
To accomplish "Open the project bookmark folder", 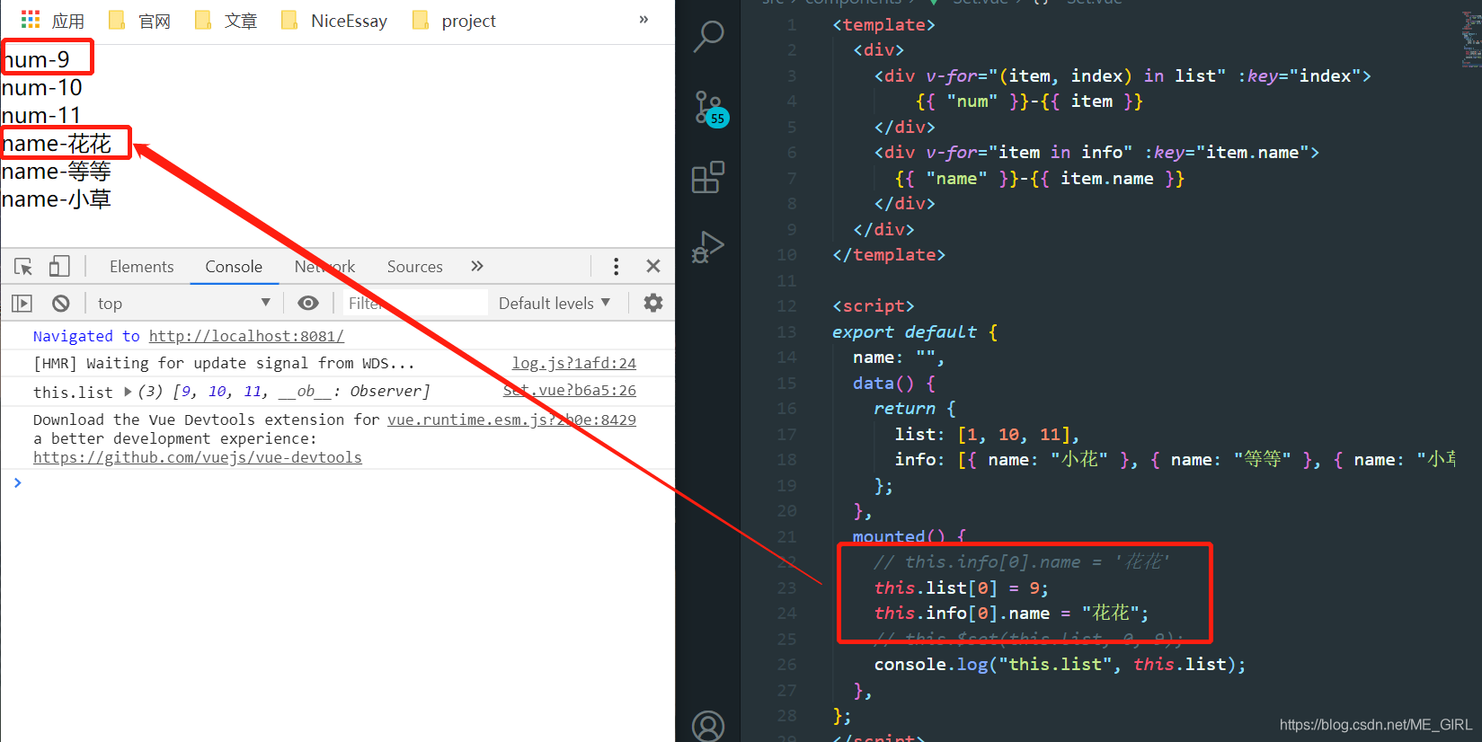I will [454, 21].
